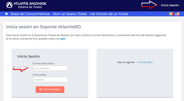This screenshot has height=101, width=184.
Task: Focus the Contraseña password field
Action: pos(50,79)
